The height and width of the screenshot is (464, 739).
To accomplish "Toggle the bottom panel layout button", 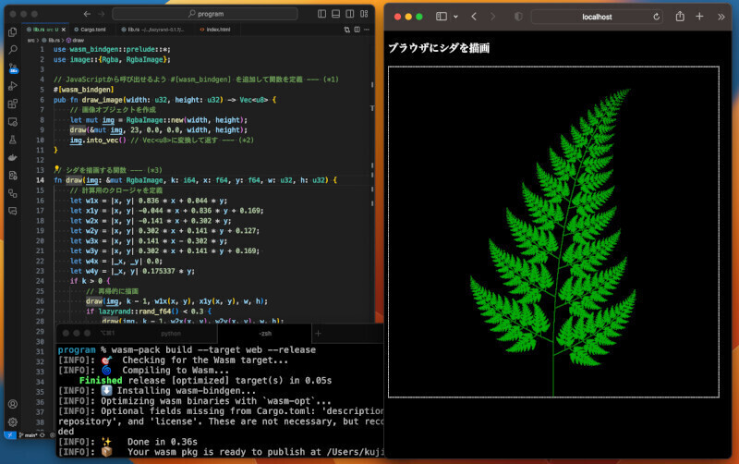I will pos(336,15).
